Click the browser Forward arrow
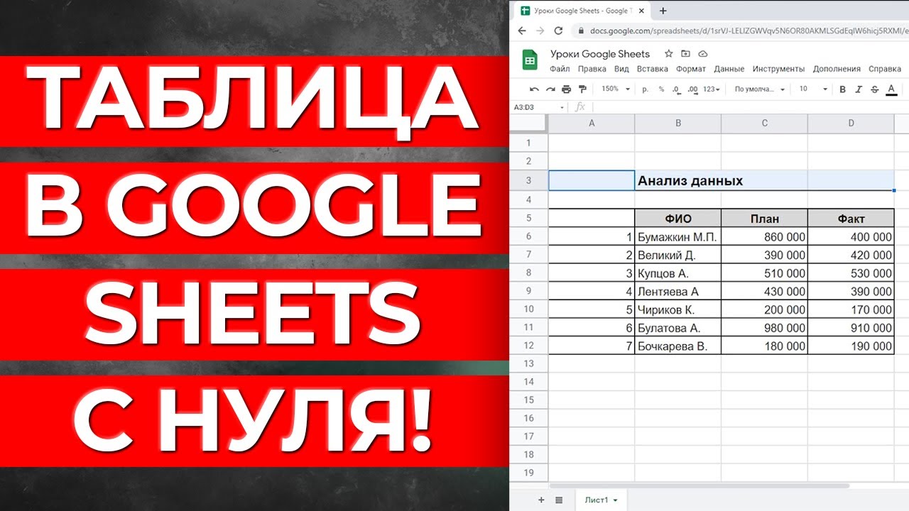 click(540, 31)
